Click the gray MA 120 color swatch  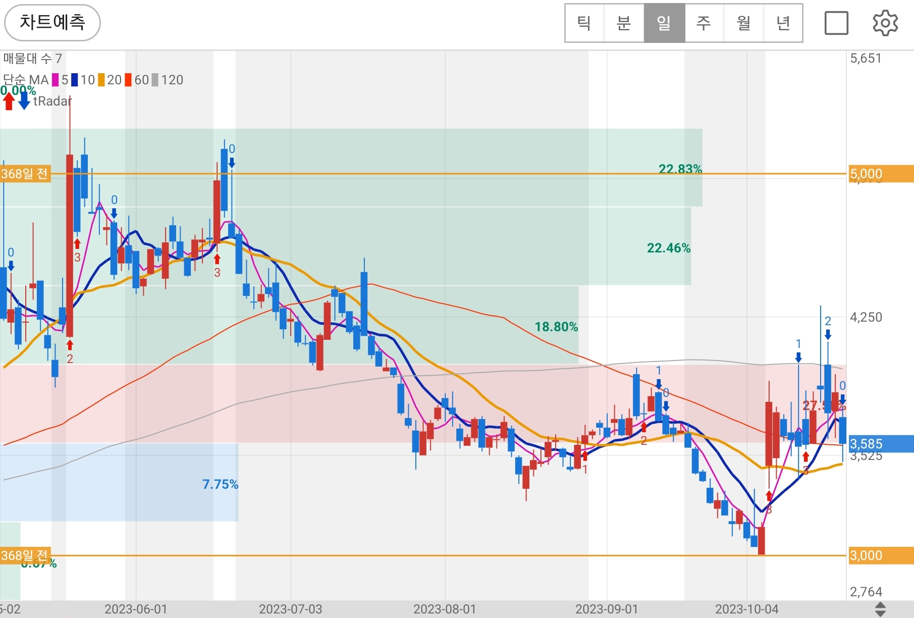click(x=155, y=80)
